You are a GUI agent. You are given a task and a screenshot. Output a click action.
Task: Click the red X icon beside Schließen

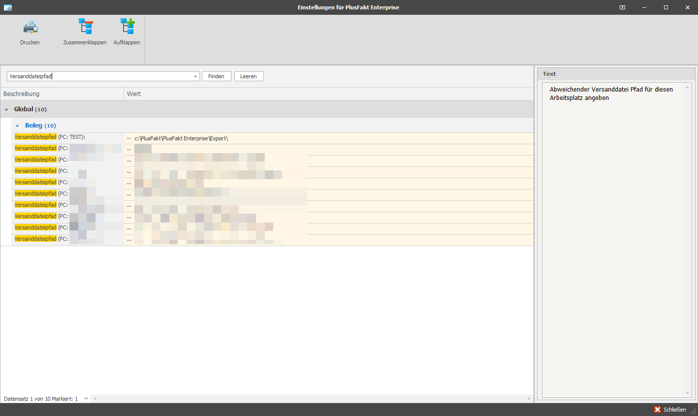(x=658, y=410)
